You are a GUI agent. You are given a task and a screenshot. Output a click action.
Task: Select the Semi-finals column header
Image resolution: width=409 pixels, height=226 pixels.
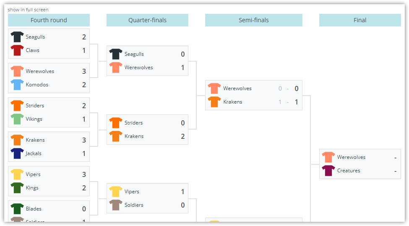click(x=253, y=20)
